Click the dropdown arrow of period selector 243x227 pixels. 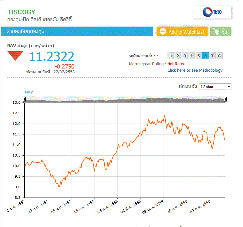point(229,87)
